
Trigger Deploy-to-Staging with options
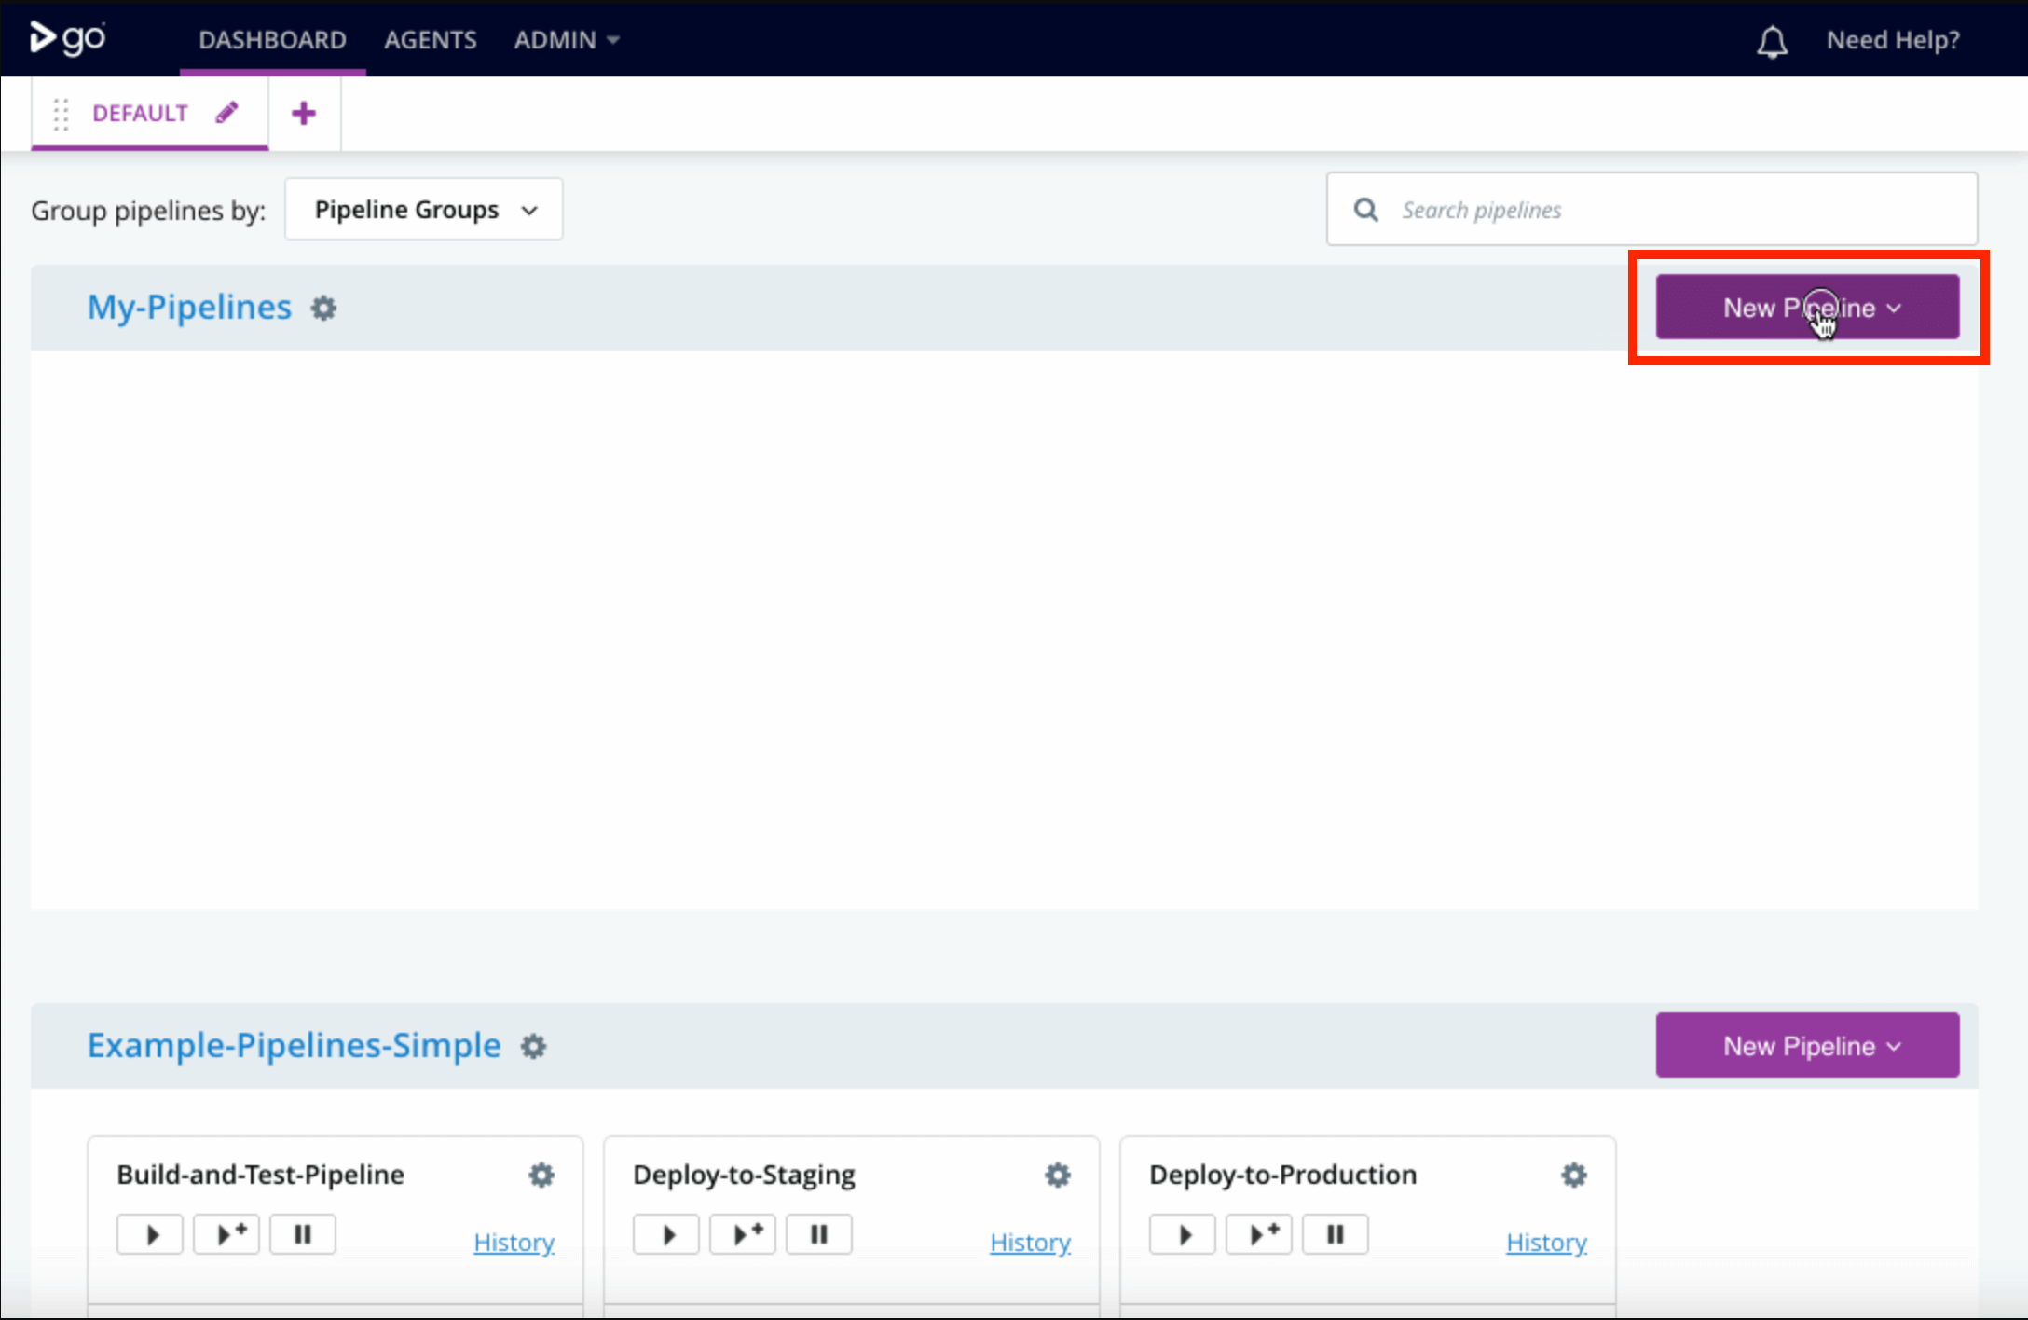(743, 1234)
